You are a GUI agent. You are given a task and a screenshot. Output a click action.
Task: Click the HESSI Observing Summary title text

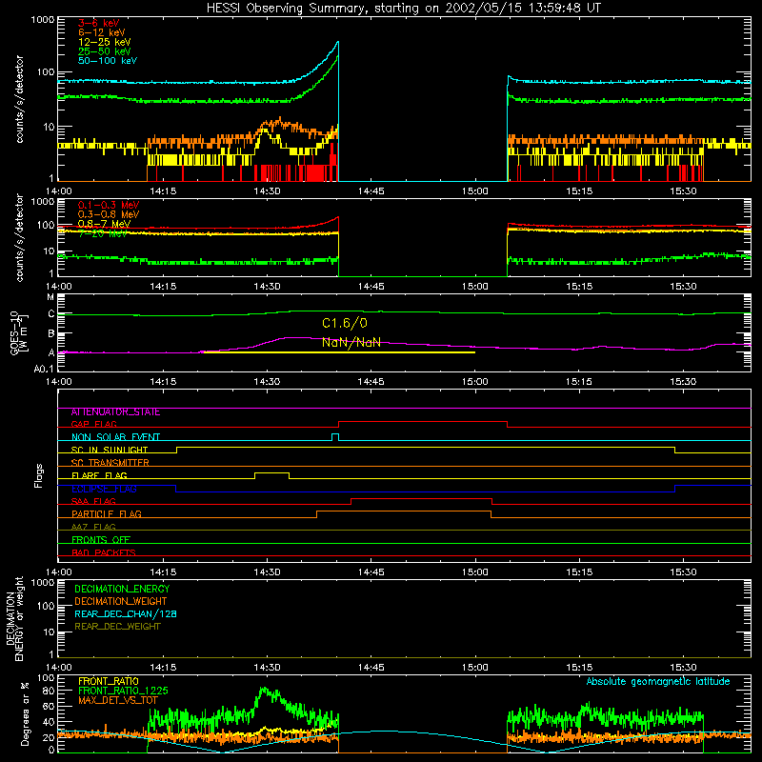click(x=404, y=9)
